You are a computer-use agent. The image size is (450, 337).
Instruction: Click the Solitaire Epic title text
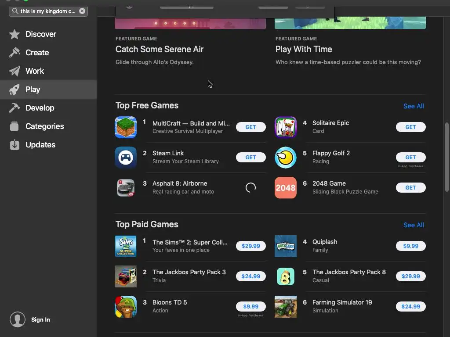coord(330,123)
